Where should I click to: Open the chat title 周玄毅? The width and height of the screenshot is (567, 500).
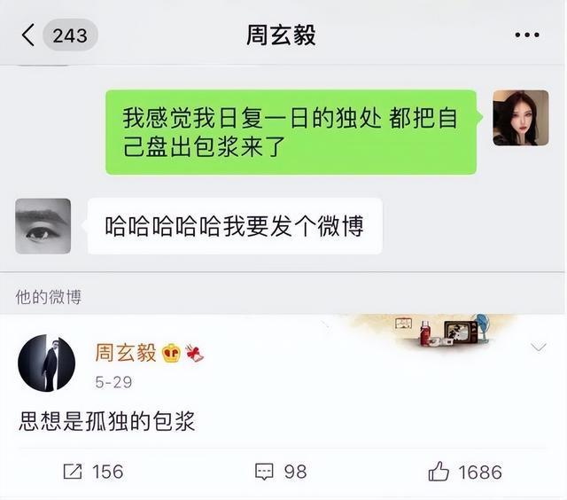click(281, 35)
